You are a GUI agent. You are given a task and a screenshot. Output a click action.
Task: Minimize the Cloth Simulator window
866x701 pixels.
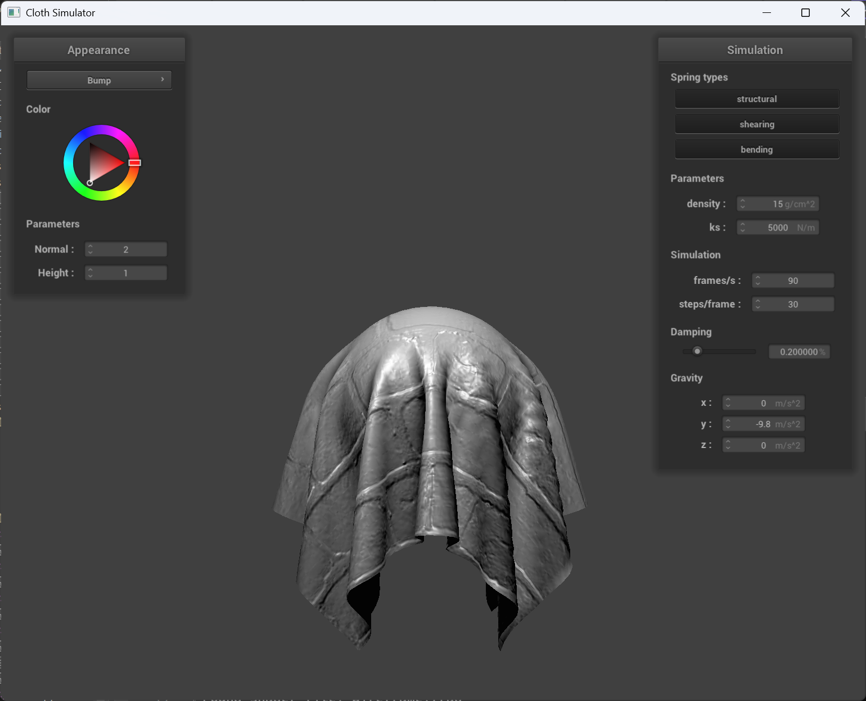click(x=766, y=12)
